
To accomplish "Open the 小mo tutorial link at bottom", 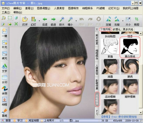I will pyautogui.click(x=119, y=117).
